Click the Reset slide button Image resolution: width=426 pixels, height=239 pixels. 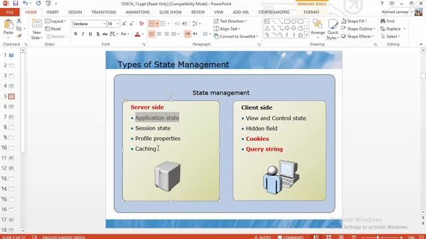click(x=53, y=29)
